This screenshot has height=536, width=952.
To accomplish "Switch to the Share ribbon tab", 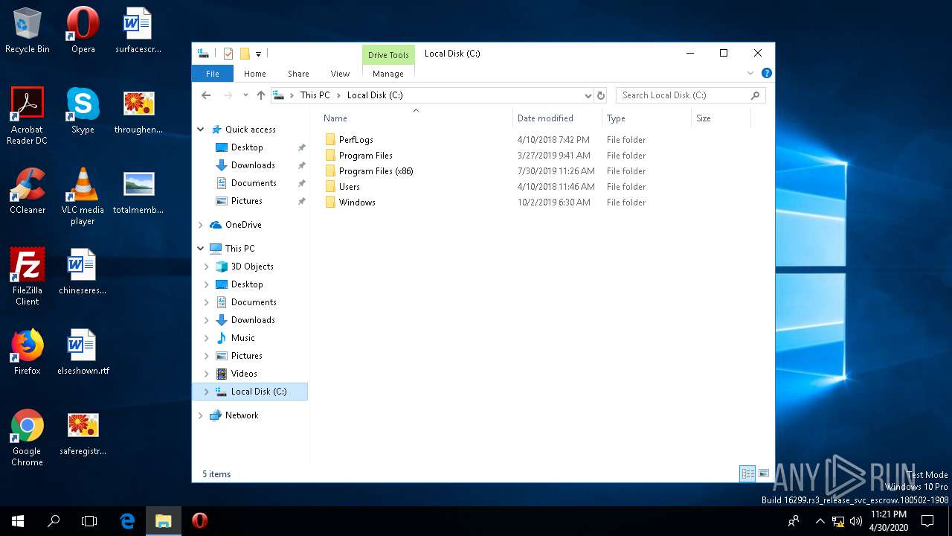I will coord(298,74).
